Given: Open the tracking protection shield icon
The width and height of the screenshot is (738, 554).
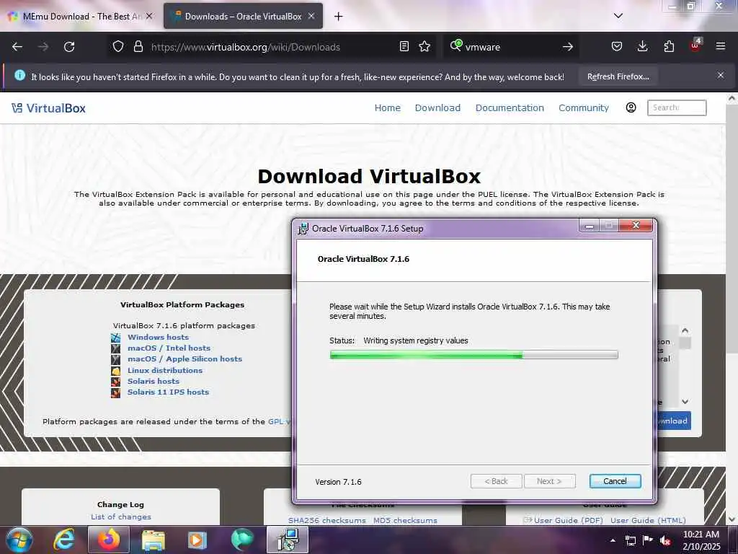Looking at the screenshot, I should pos(118,47).
